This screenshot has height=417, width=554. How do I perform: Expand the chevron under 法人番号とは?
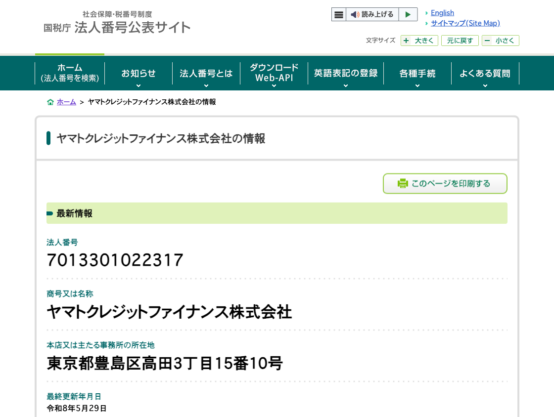pyautogui.click(x=206, y=86)
